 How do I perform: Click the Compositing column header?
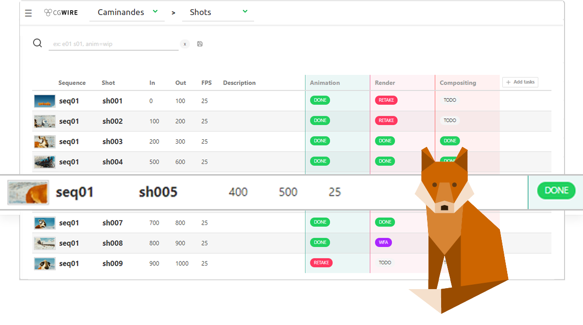(458, 83)
